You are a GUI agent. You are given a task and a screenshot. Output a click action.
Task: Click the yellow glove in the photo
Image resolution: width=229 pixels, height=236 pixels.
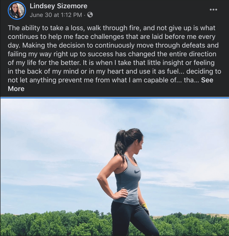tap(145, 208)
